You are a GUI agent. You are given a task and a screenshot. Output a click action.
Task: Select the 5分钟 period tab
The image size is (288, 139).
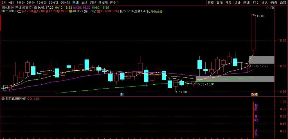click(x=30, y=3)
